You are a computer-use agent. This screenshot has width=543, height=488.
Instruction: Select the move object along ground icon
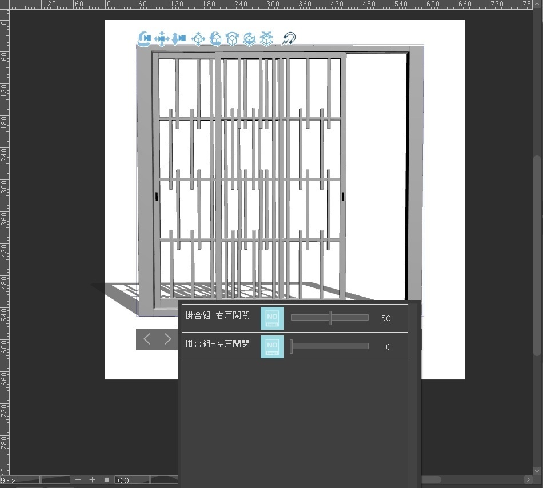coord(266,38)
